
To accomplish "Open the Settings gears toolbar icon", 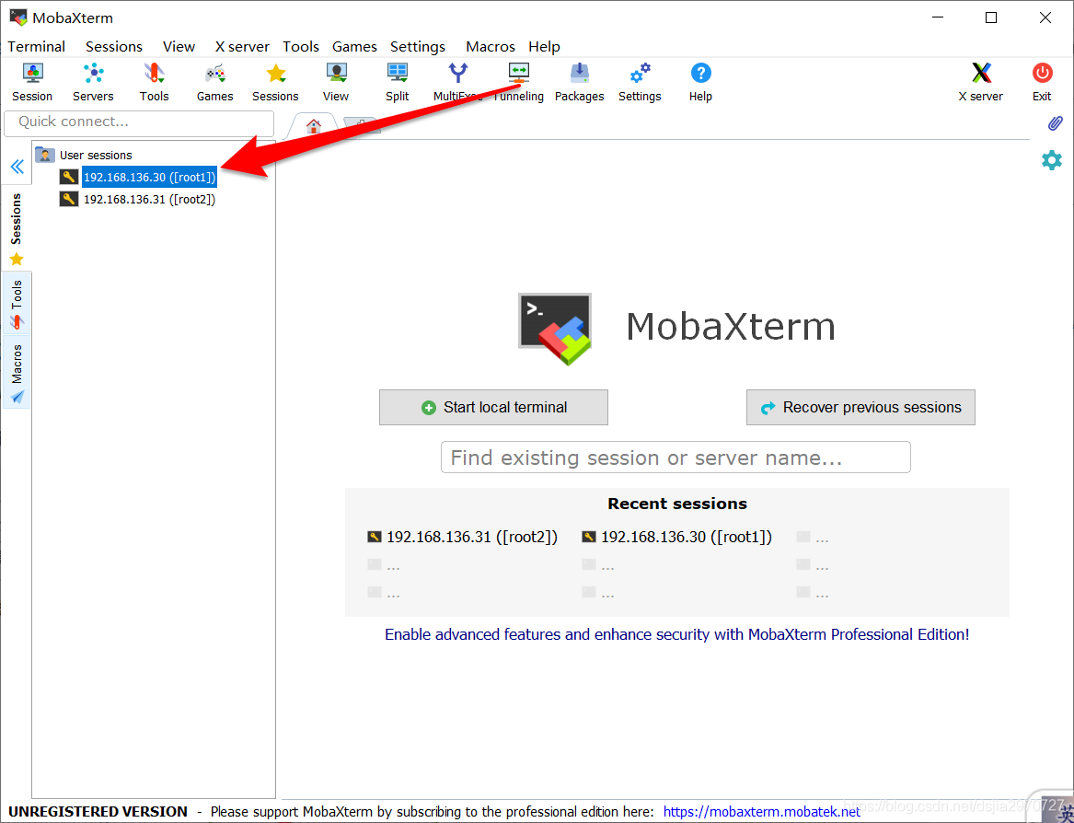I will (640, 82).
